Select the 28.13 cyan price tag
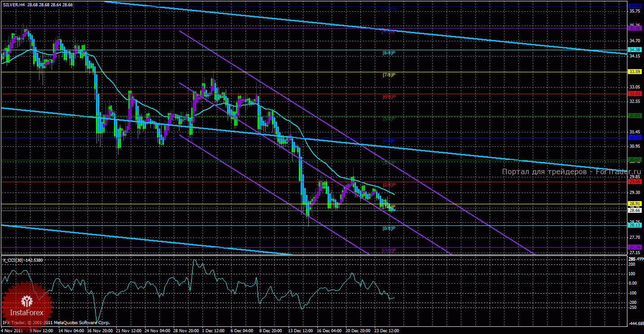 pyautogui.click(x=635, y=225)
